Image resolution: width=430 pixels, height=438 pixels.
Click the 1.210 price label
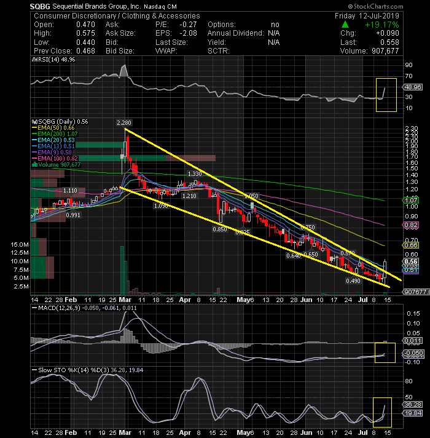(x=189, y=196)
